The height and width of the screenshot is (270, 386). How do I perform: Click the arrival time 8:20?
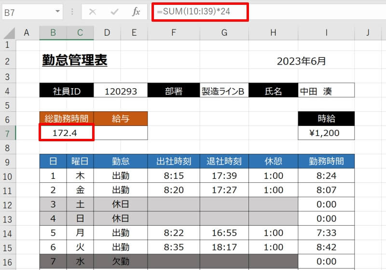click(174, 190)
